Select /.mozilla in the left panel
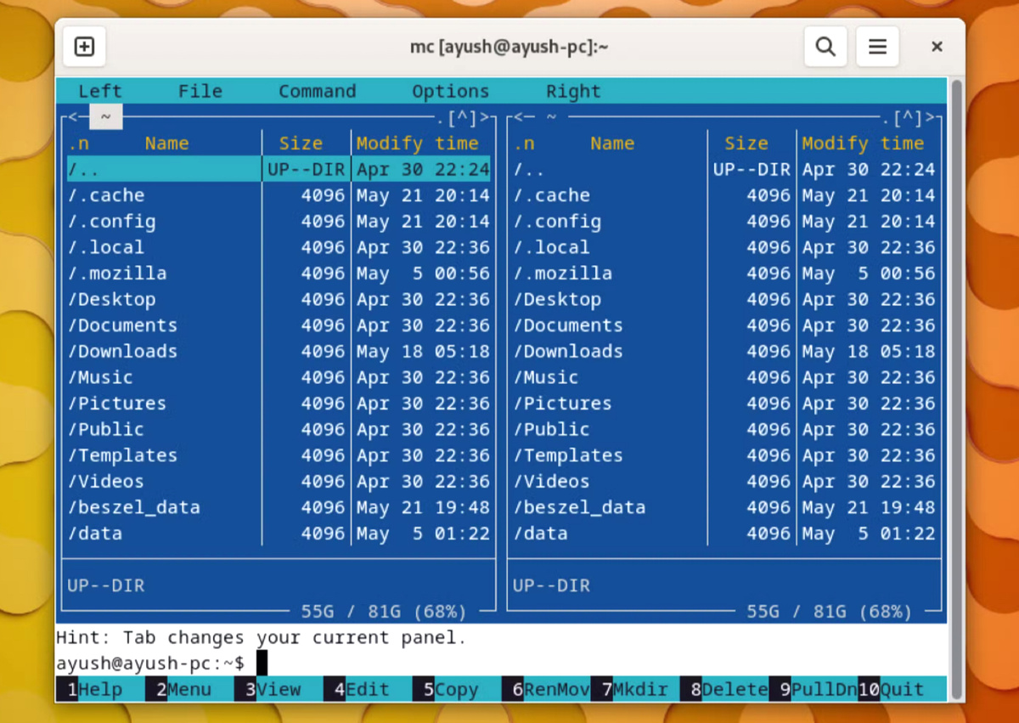Screen dimensions: 1019x723 point(279,274)
